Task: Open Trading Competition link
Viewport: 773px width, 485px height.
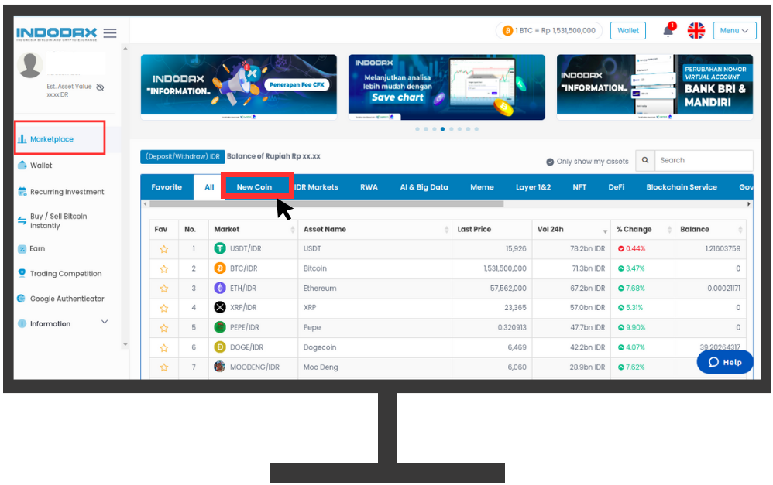Action: 66,273
